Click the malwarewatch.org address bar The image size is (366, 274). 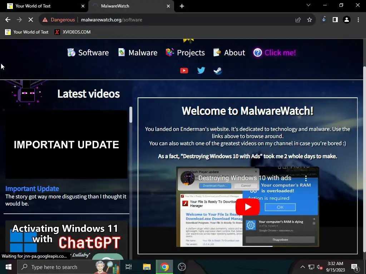[x=177, y=20]
